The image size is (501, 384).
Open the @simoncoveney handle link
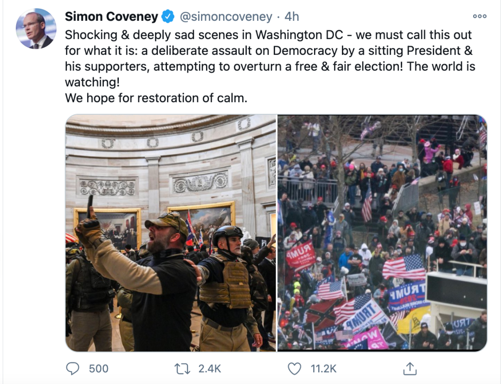[226, 17]
